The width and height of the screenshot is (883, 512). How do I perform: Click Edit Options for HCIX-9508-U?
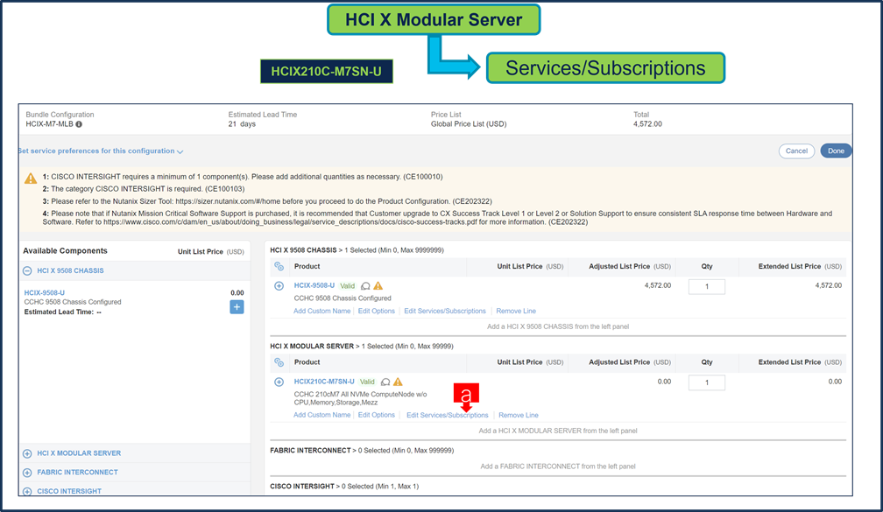376,312
